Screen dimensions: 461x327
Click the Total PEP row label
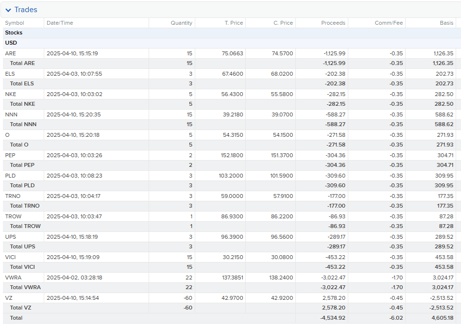point(22,165)
